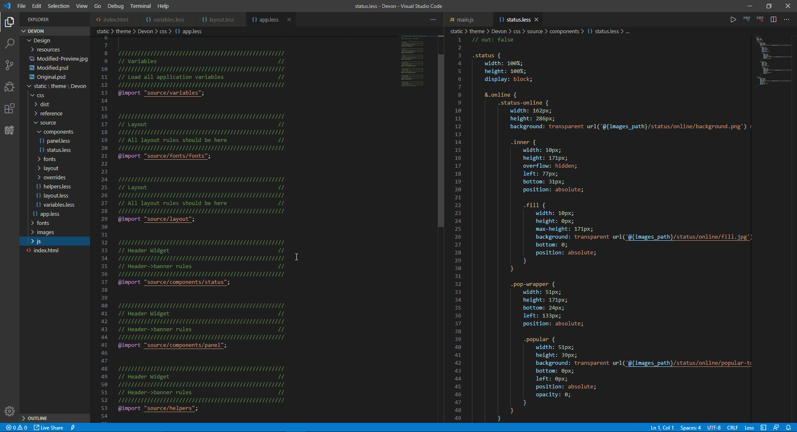Click the components breadcrumb in right editor

pos(564,31)
